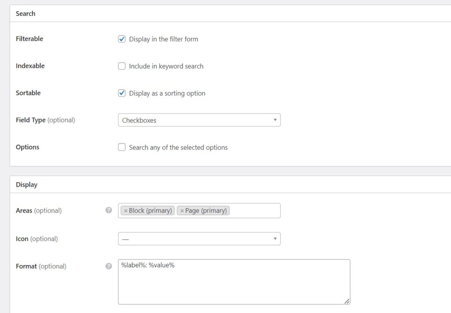The height and width of the screenshot is (313, 451).
Task: Click the Search section header
Action: [25, 14]
